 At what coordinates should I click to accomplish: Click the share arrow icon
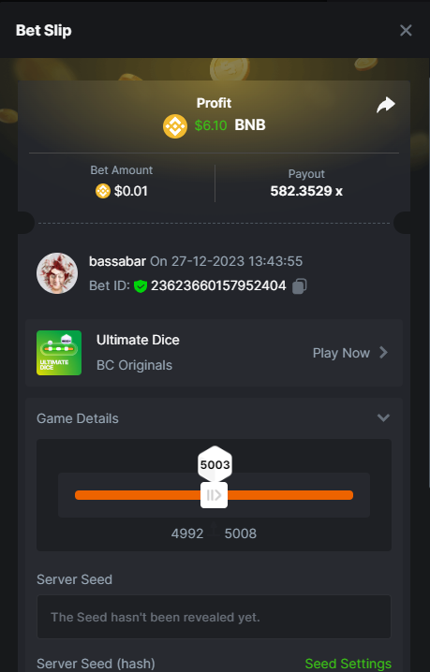tap(385, 105)
